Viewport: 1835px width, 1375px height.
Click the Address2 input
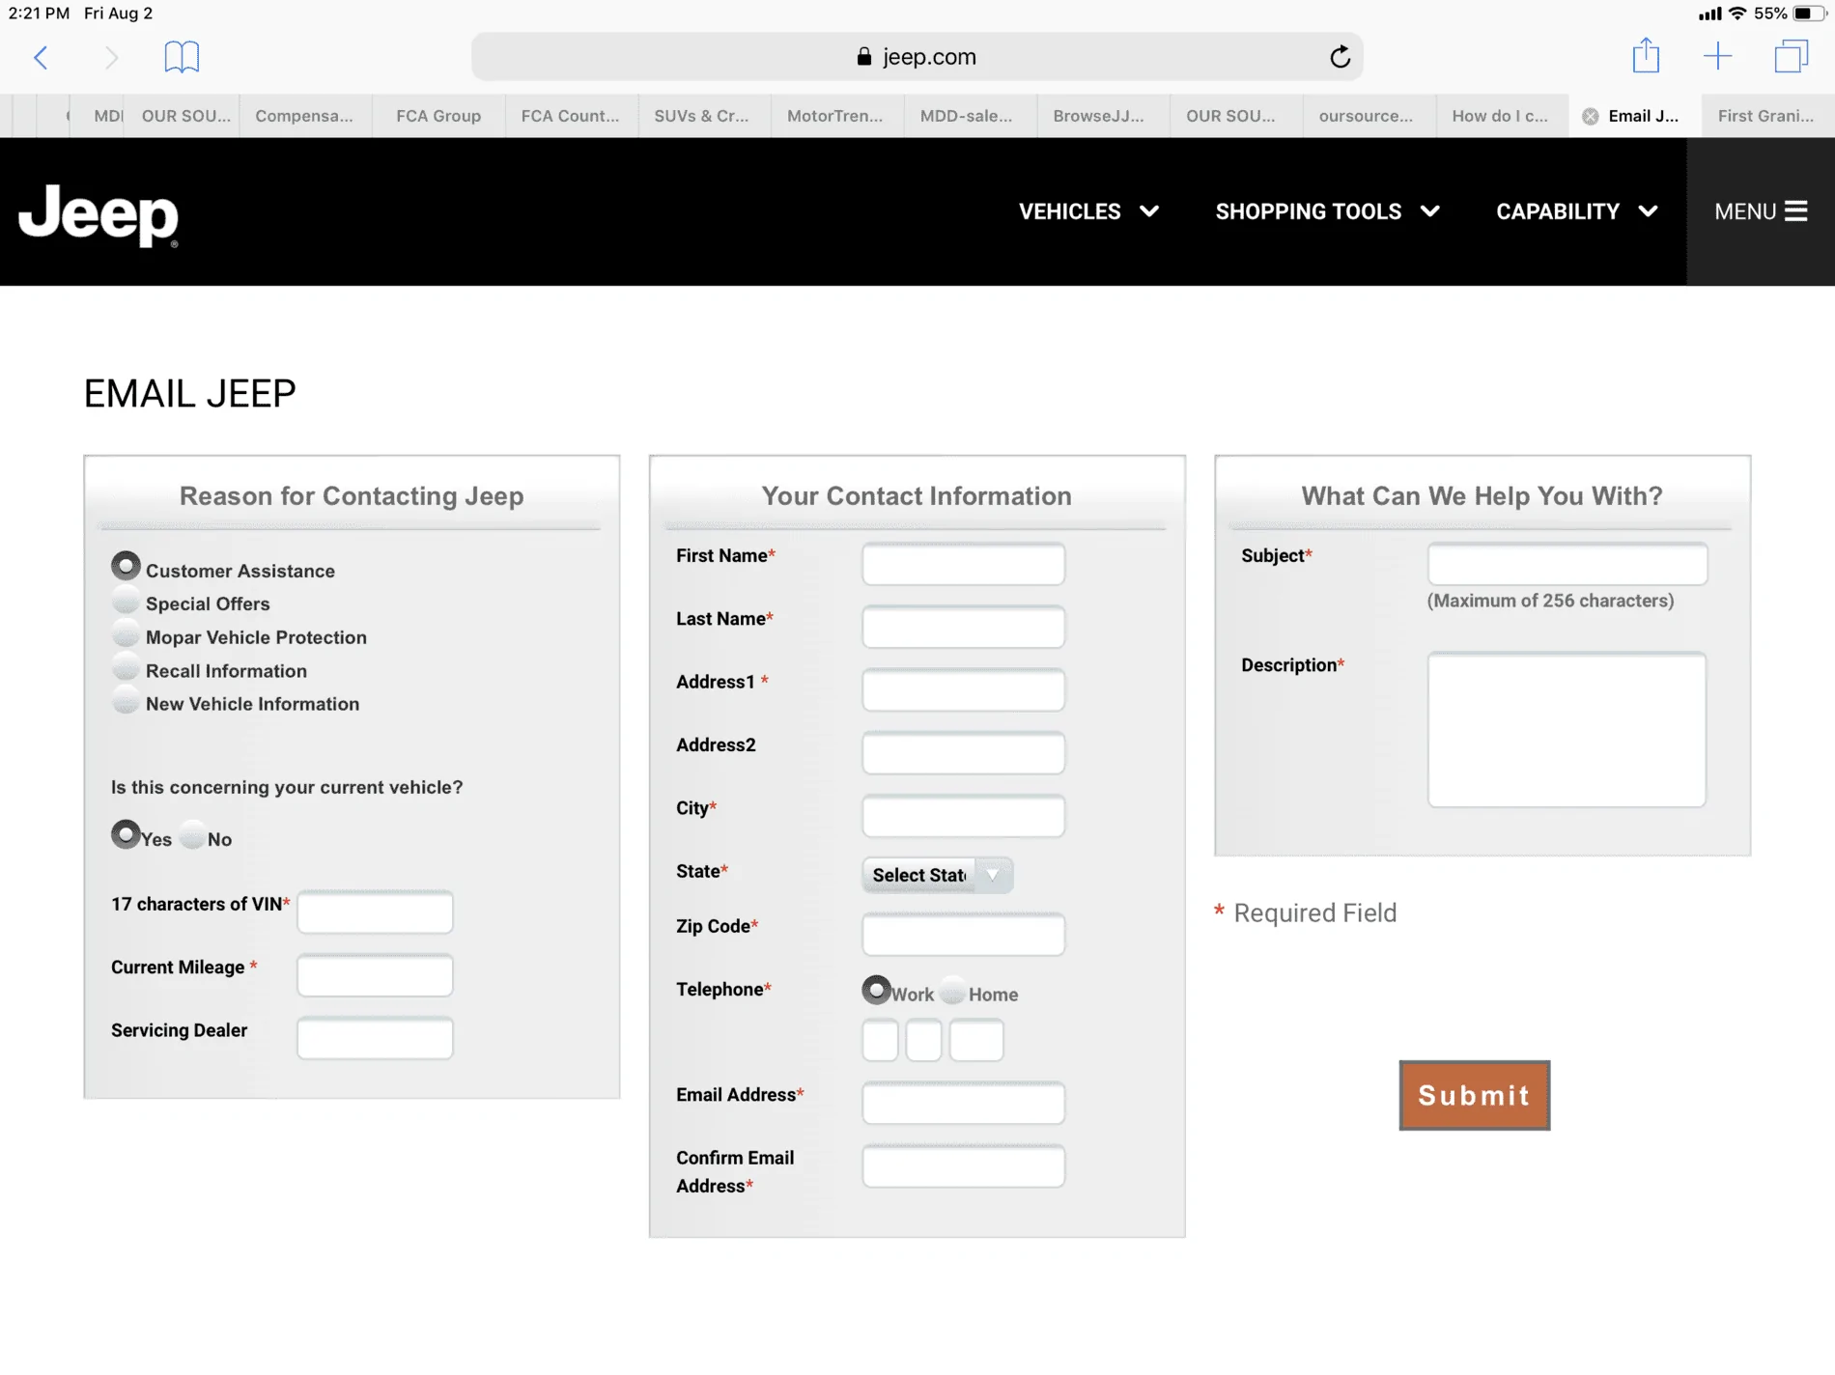pos(963,752)
